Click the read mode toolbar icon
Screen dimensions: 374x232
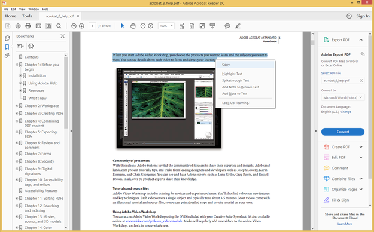[x=212, y=26]
